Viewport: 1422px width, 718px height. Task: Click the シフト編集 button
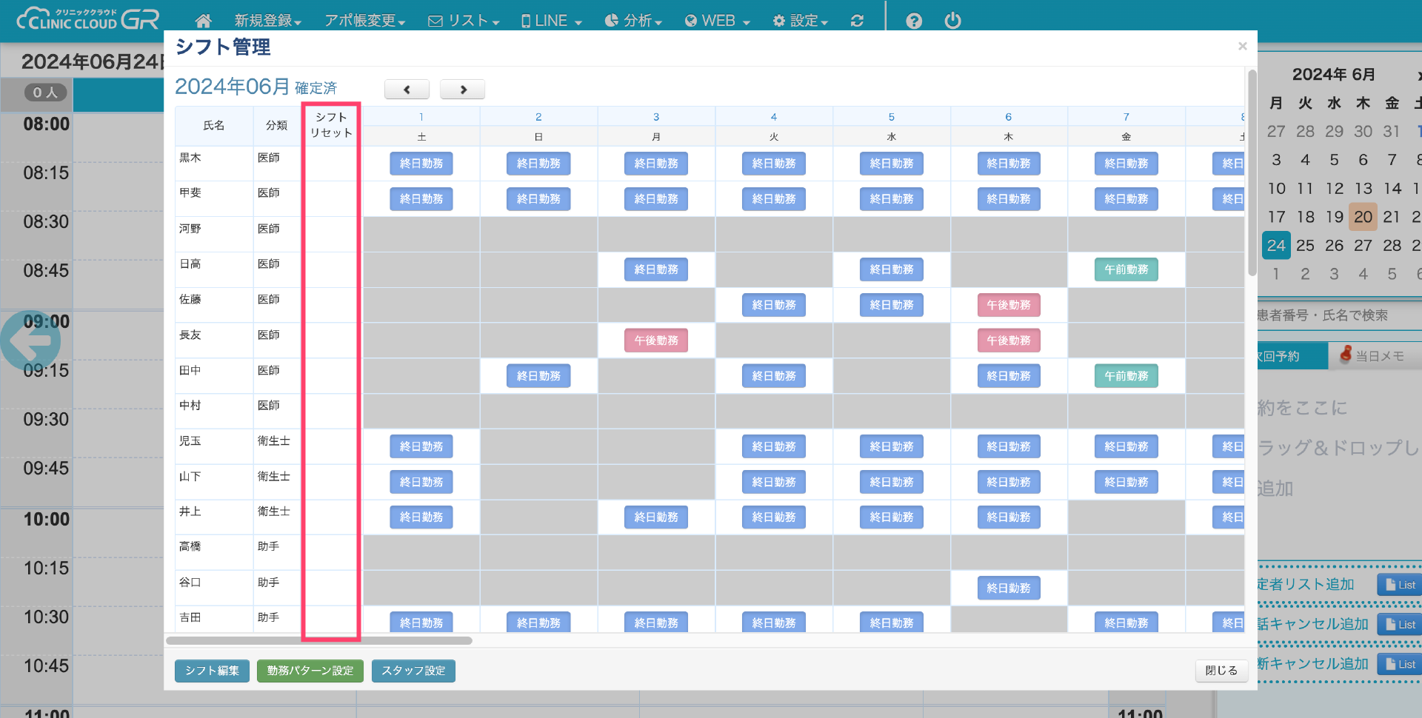pos(212,671)
